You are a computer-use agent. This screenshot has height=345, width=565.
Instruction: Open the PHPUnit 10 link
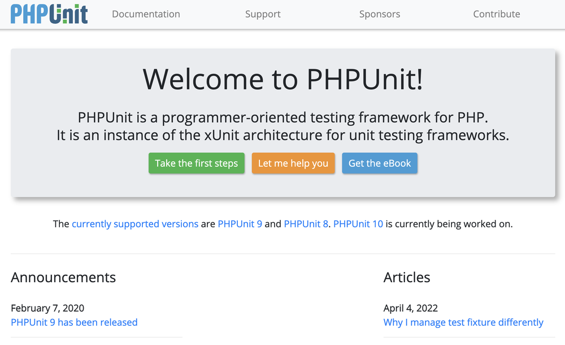(x=358, y=224)
